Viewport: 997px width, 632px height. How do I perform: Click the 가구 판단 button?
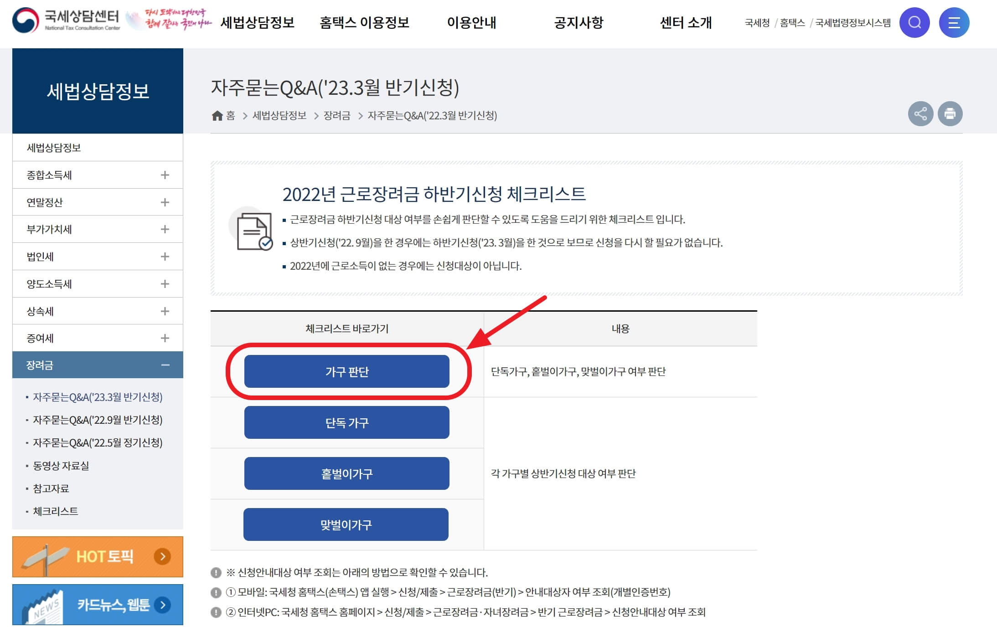(x=346, y=371)
